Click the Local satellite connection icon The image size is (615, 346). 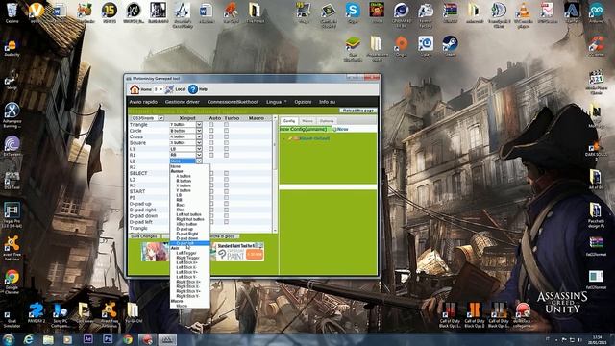pyautogui.click(x=169, y=89)
